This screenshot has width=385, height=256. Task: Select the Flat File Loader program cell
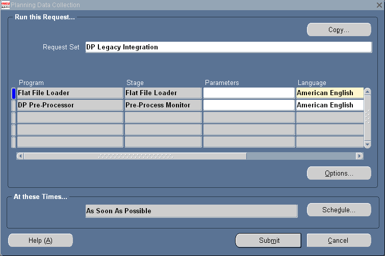coord(70,93)
